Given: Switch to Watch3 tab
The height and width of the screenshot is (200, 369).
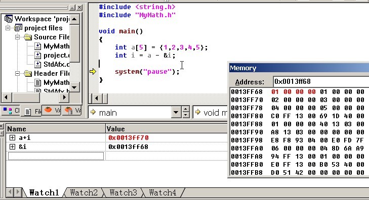Looking at the screenshot, I should pos(123,193).
